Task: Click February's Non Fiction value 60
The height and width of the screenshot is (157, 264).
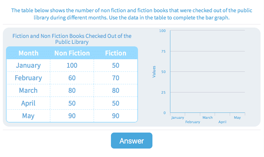Action: (72, 78)
